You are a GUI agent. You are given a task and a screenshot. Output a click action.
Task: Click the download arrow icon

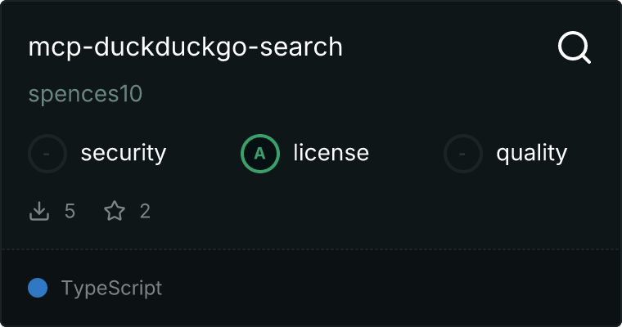tap(39, 212)
